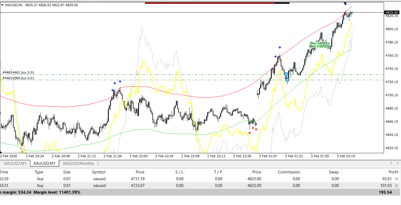This screenshot has height=205, width=401.
Task: Close the buy order showing 101.93 profit
Action: (x=396, y=186)
